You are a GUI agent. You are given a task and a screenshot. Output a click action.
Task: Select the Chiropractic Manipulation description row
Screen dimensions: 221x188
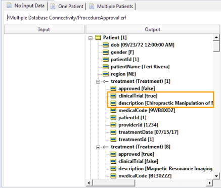(165, 103)
